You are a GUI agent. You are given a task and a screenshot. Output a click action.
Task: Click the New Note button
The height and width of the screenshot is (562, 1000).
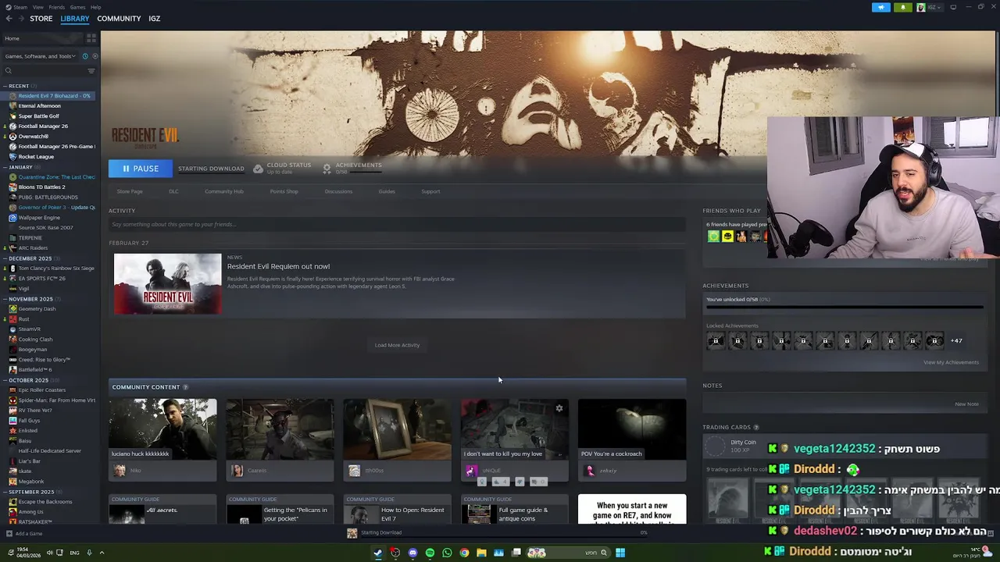coord(966,404)
